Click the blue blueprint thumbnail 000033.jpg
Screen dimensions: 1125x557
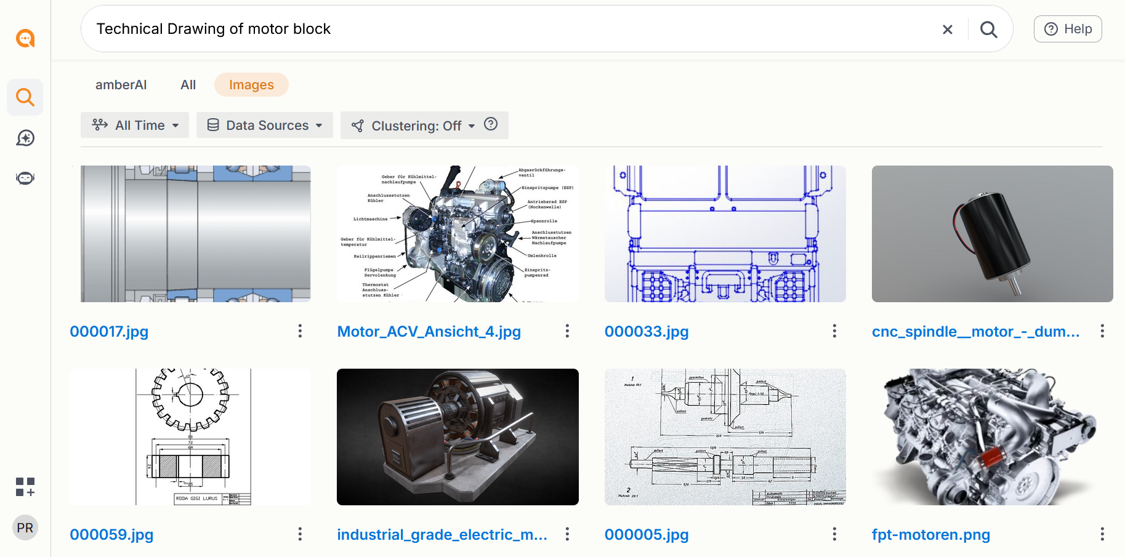(725, 234)
